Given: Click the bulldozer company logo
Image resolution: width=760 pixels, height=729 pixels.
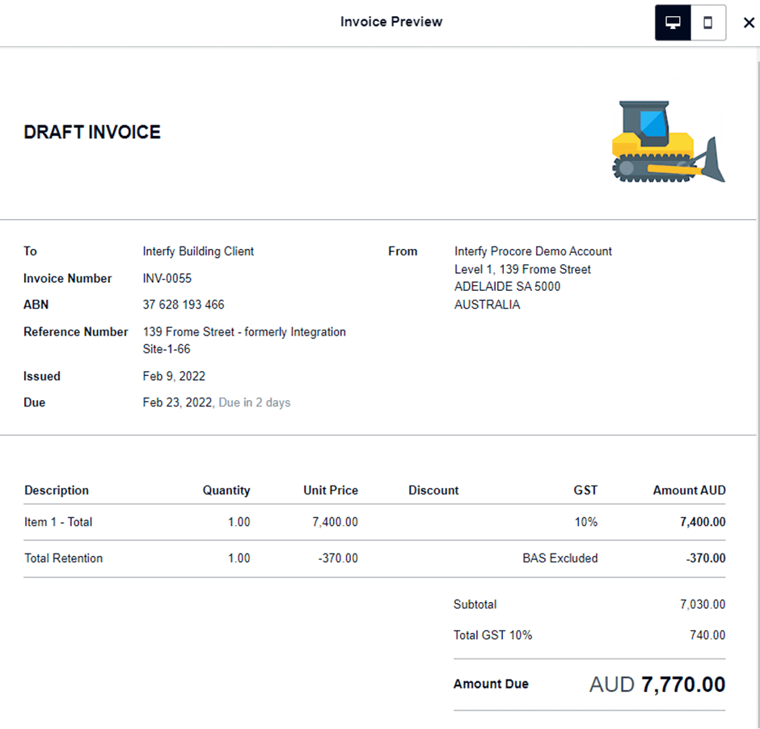Looking at the screenshot, I should pyautogui.click(x=668, y=141).
